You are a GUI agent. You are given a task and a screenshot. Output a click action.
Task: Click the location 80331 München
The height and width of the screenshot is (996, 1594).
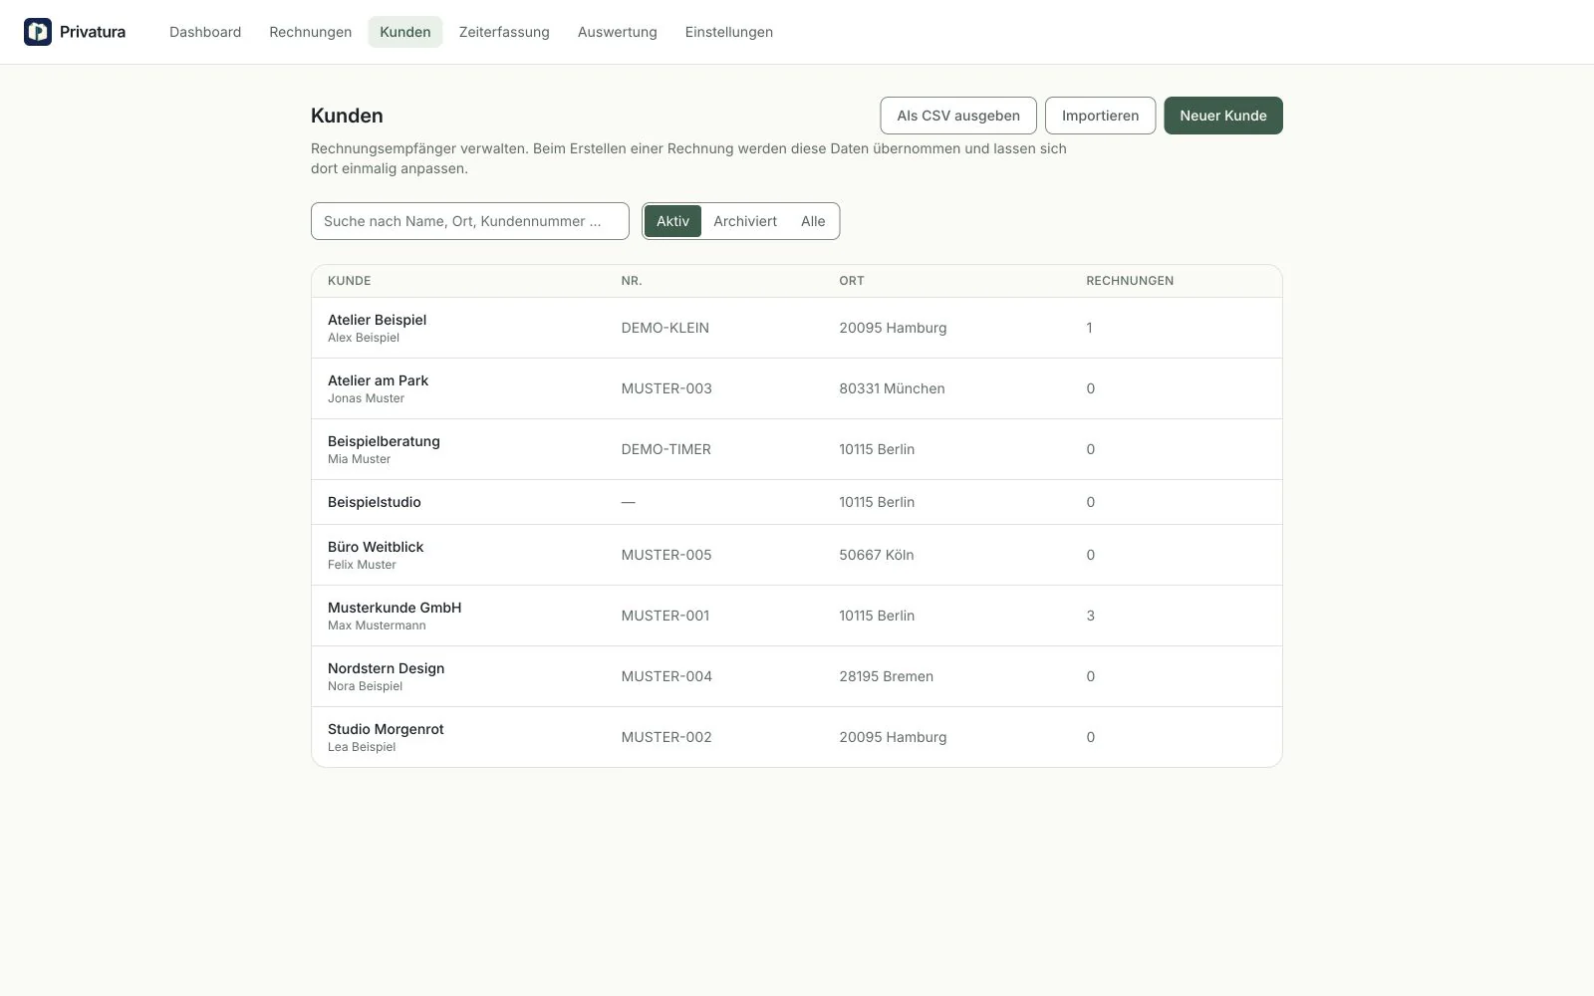(892, 388)
